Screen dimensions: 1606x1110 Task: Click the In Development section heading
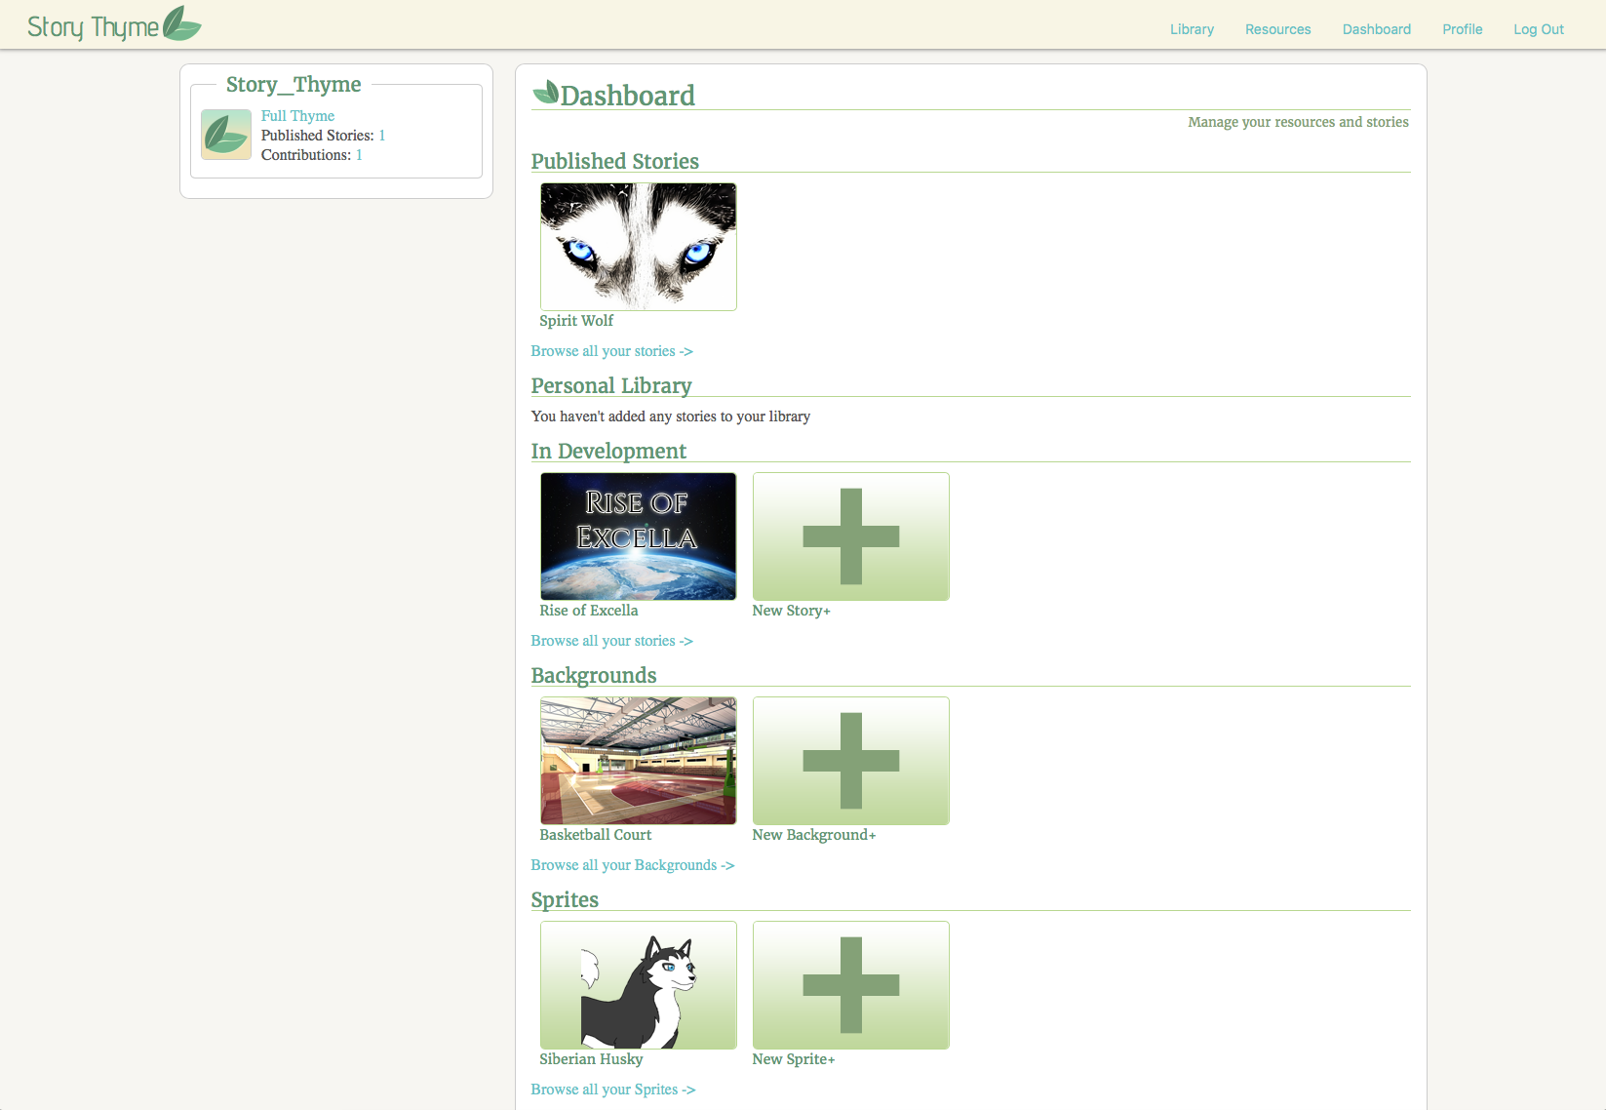(x=608, y=452)
